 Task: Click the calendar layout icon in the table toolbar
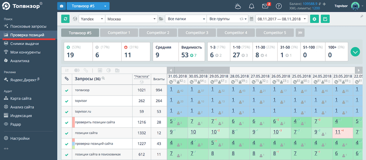100,70
